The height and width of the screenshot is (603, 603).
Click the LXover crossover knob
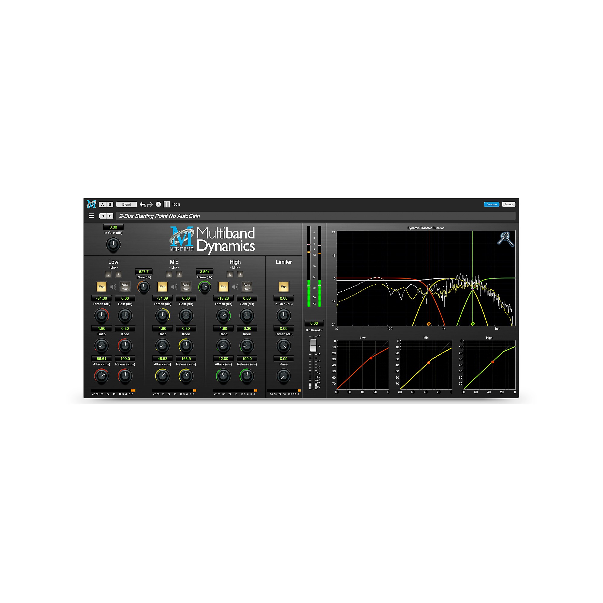pyautogui.click(x=144, y=287)
